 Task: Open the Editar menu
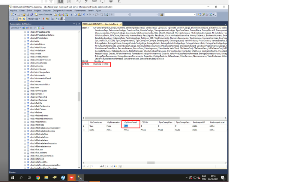point(22,11)
